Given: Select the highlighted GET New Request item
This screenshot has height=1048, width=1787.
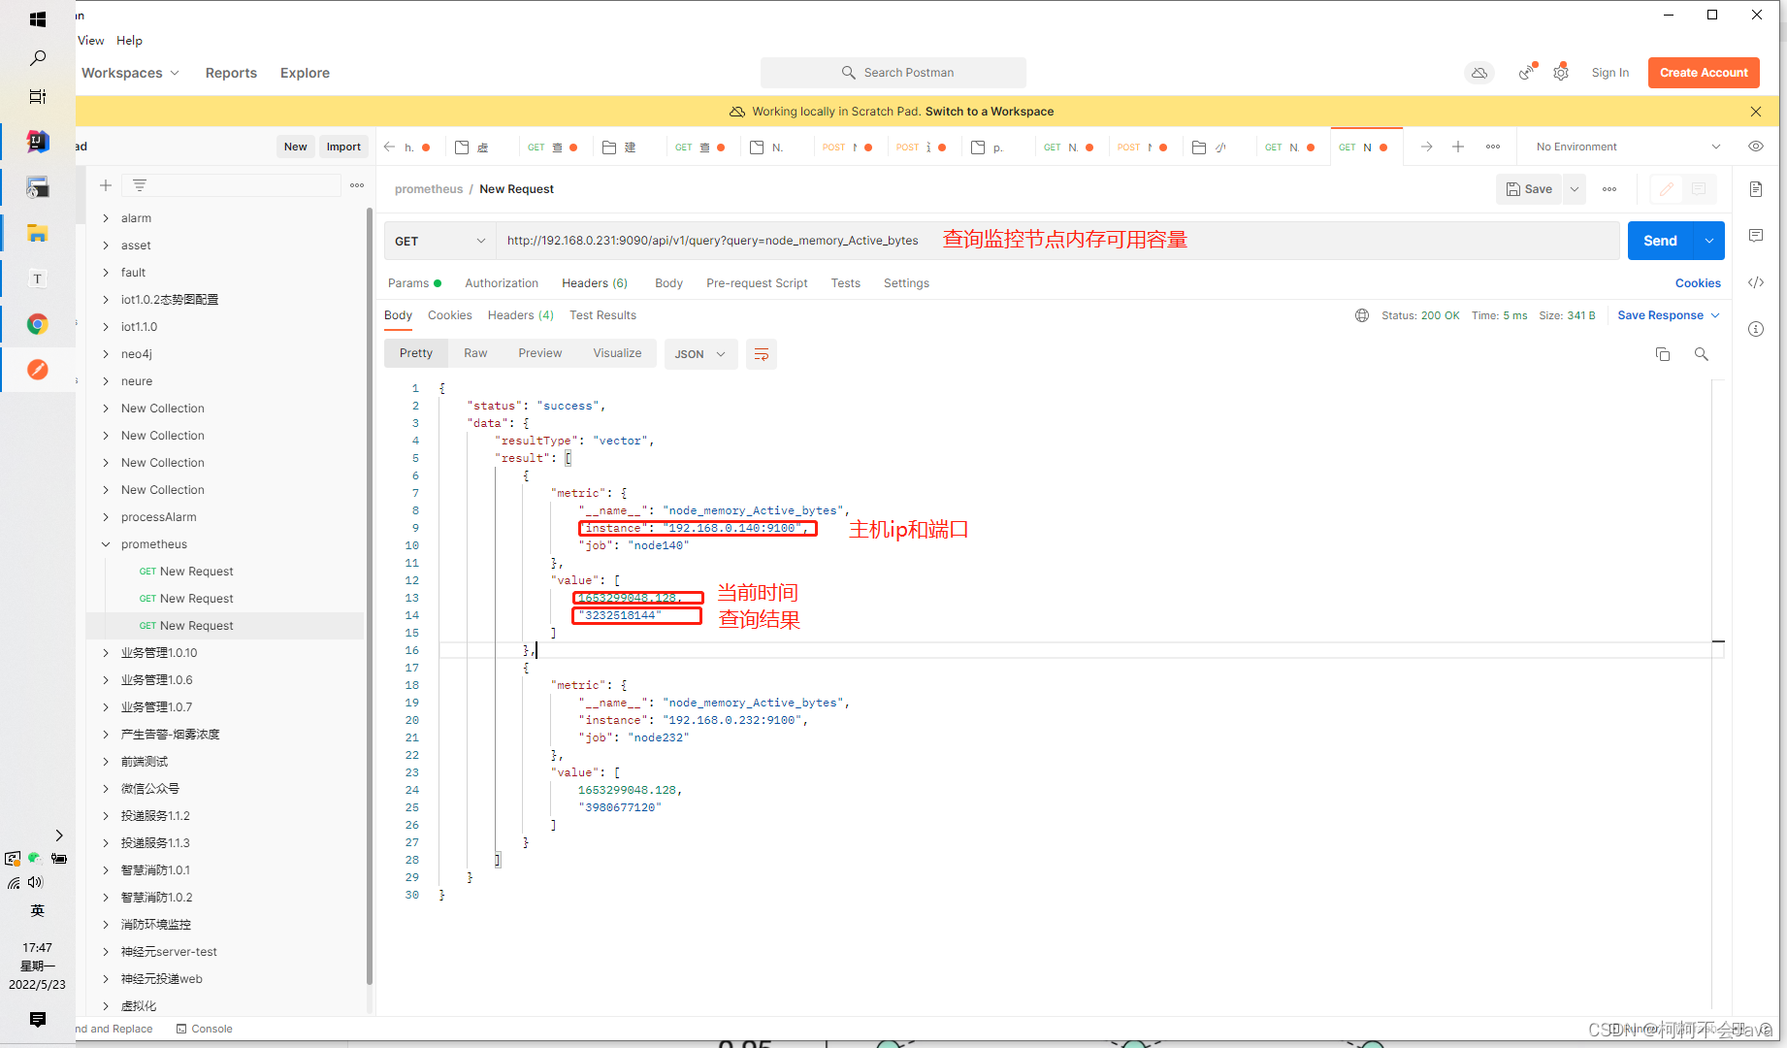Looking at the screenshot, I should coord(225,626).
